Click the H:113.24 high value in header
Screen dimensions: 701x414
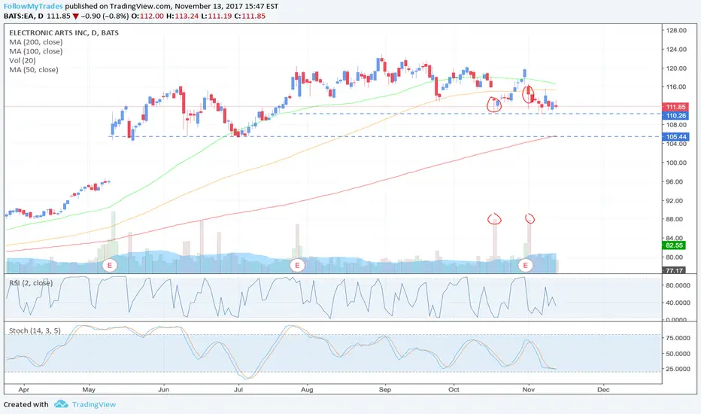[182, 16]
